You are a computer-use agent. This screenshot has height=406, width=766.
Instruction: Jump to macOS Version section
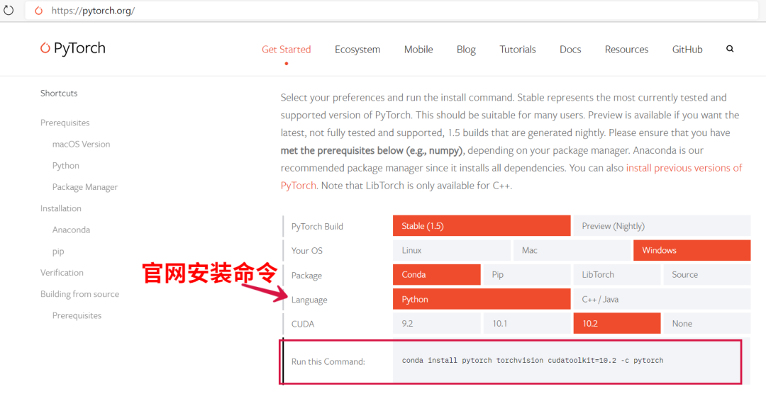coord(81,144)
